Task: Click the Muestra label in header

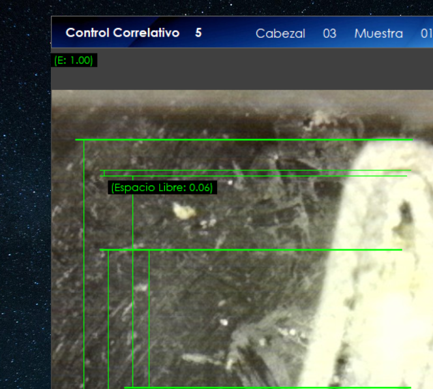Action: tap(378, 33)
